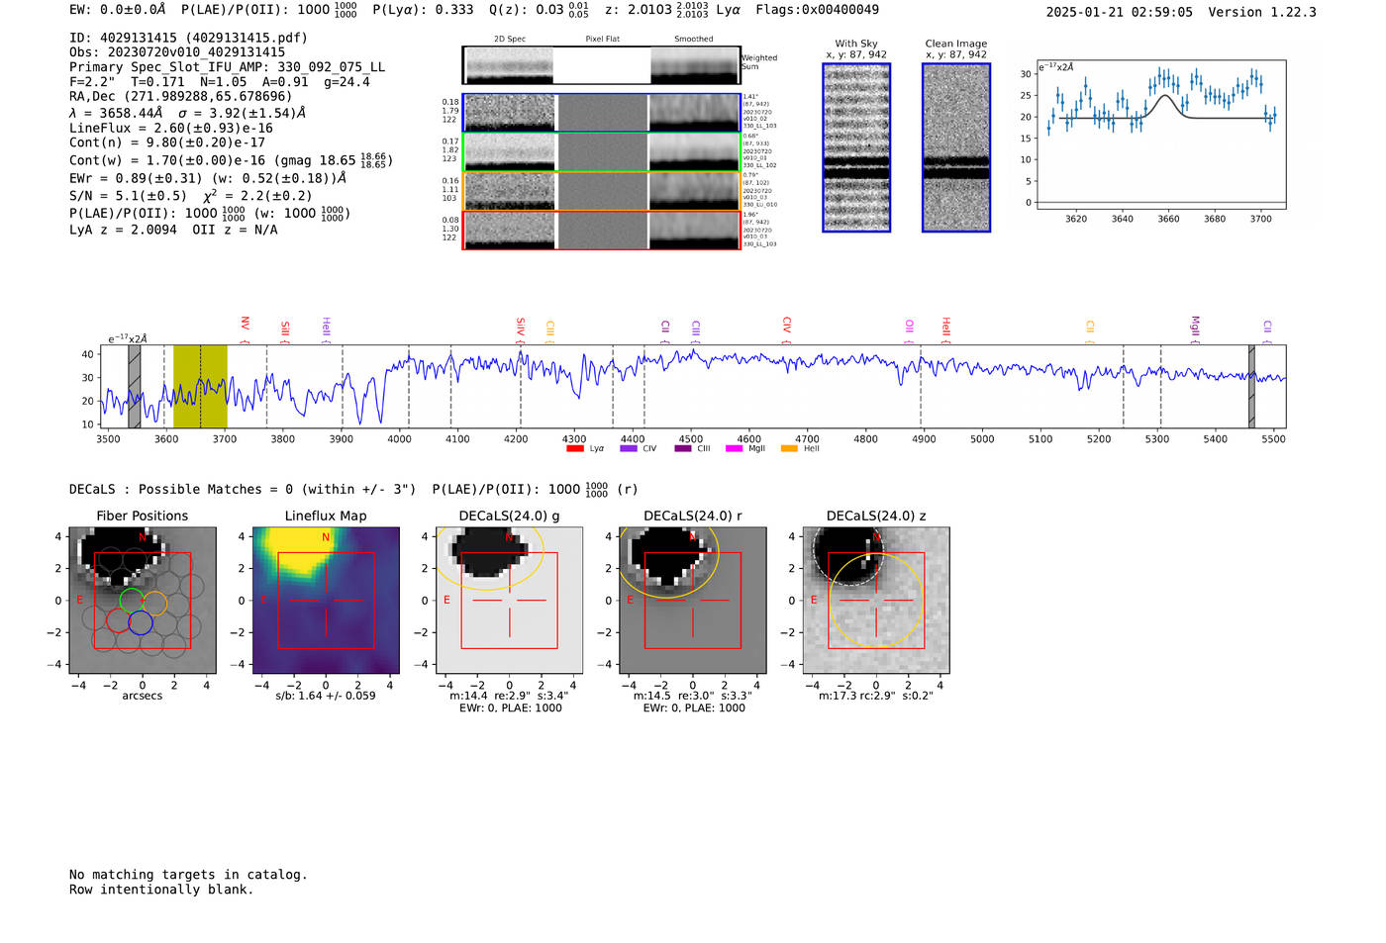
Task: Open the blue-bordered 2D spectrum fiber row
Action: coord(602,113)
